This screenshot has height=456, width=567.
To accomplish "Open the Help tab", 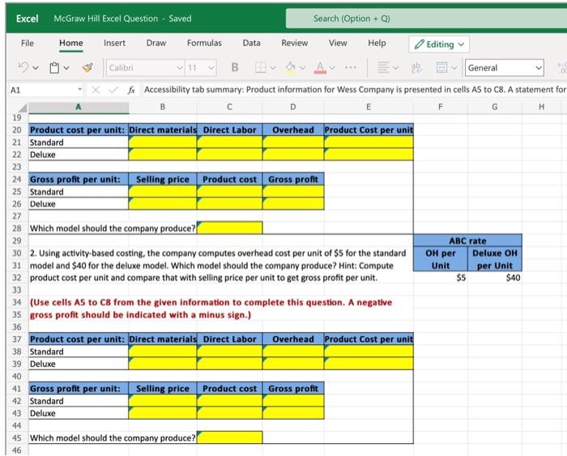I will click(377, 43).
